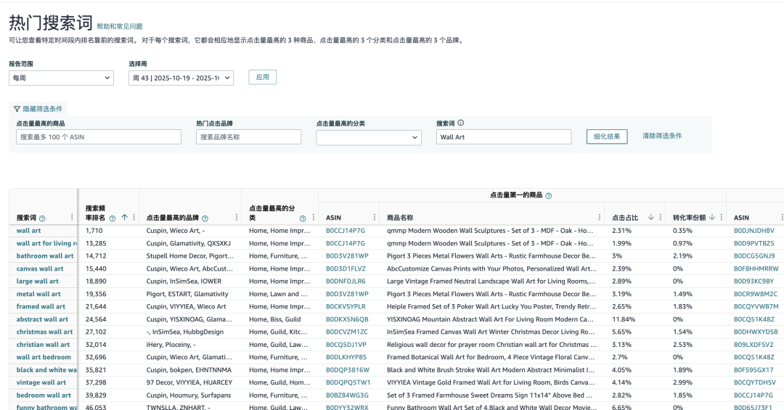Open help icon beside 点击量最高的分类 header
This screenshot has height=410, width=784.
303,218
